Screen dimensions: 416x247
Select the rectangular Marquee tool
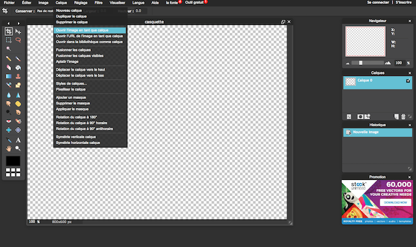tap(8, 40)
